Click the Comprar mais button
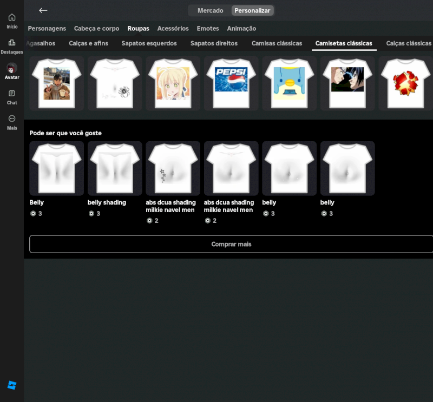 231,244
